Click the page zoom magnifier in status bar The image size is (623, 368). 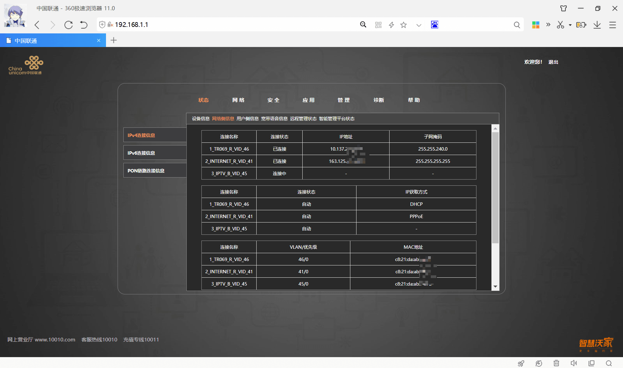609,363
